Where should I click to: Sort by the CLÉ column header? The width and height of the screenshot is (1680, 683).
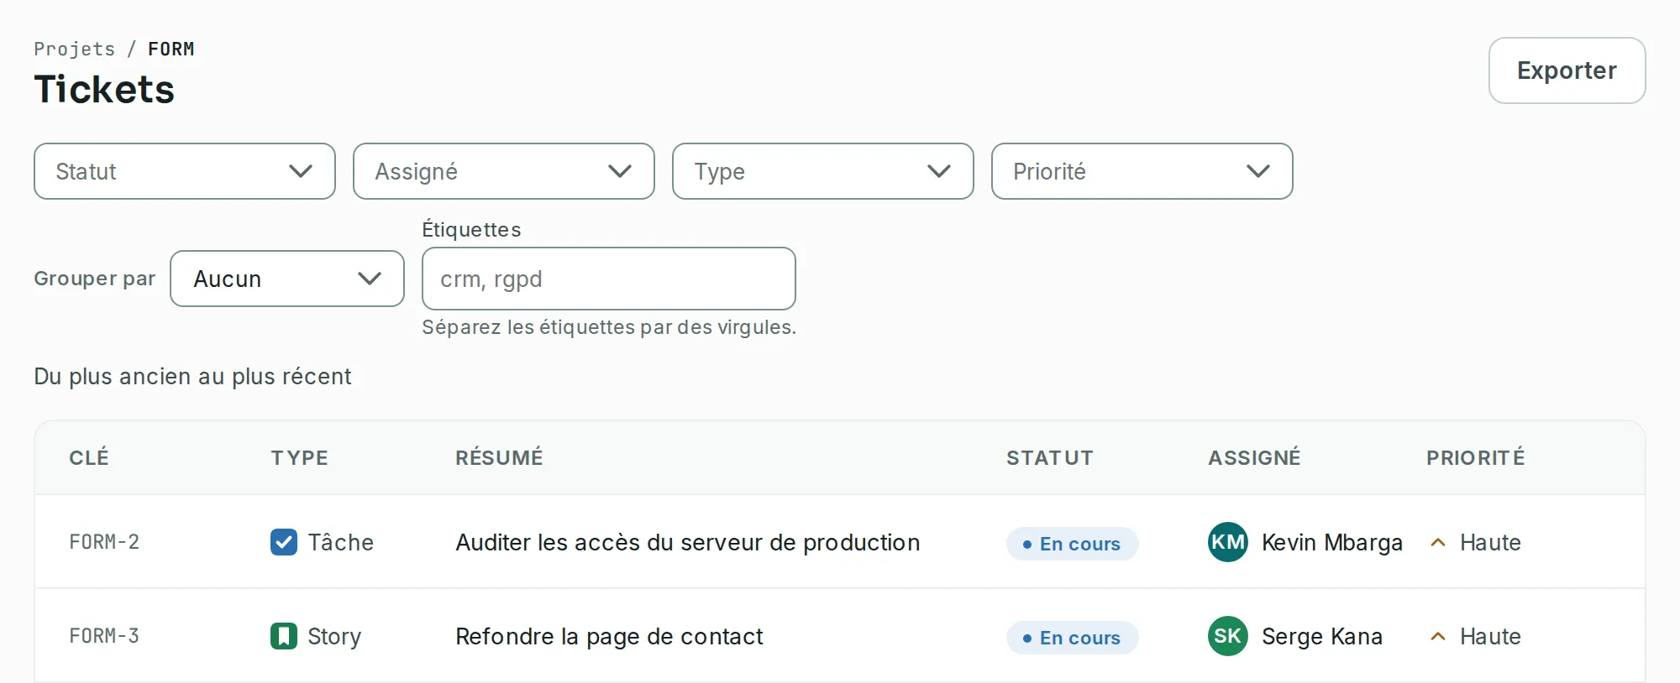(89, 457)
